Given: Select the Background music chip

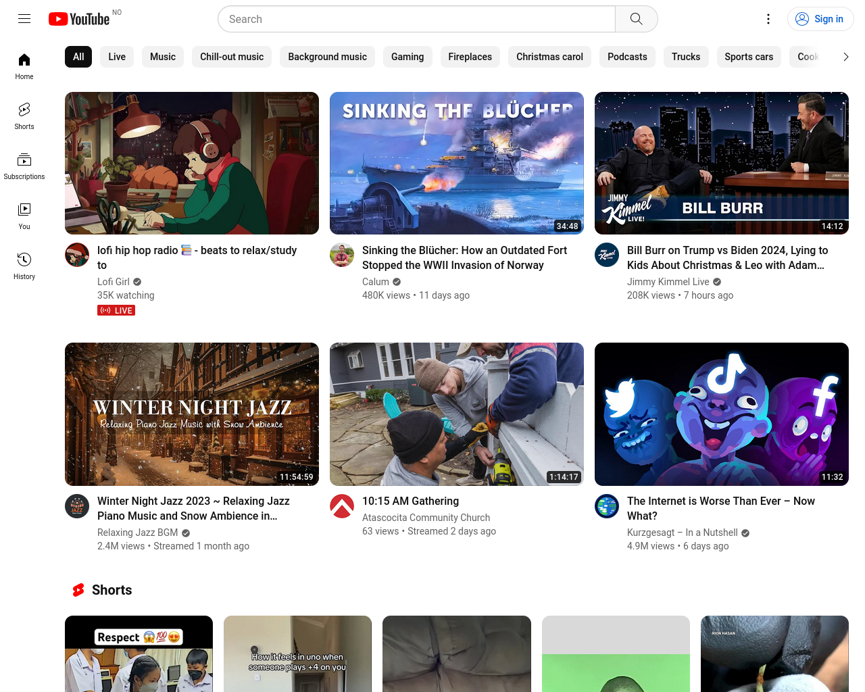Looking at the screenshot, I should click(328, 57).
